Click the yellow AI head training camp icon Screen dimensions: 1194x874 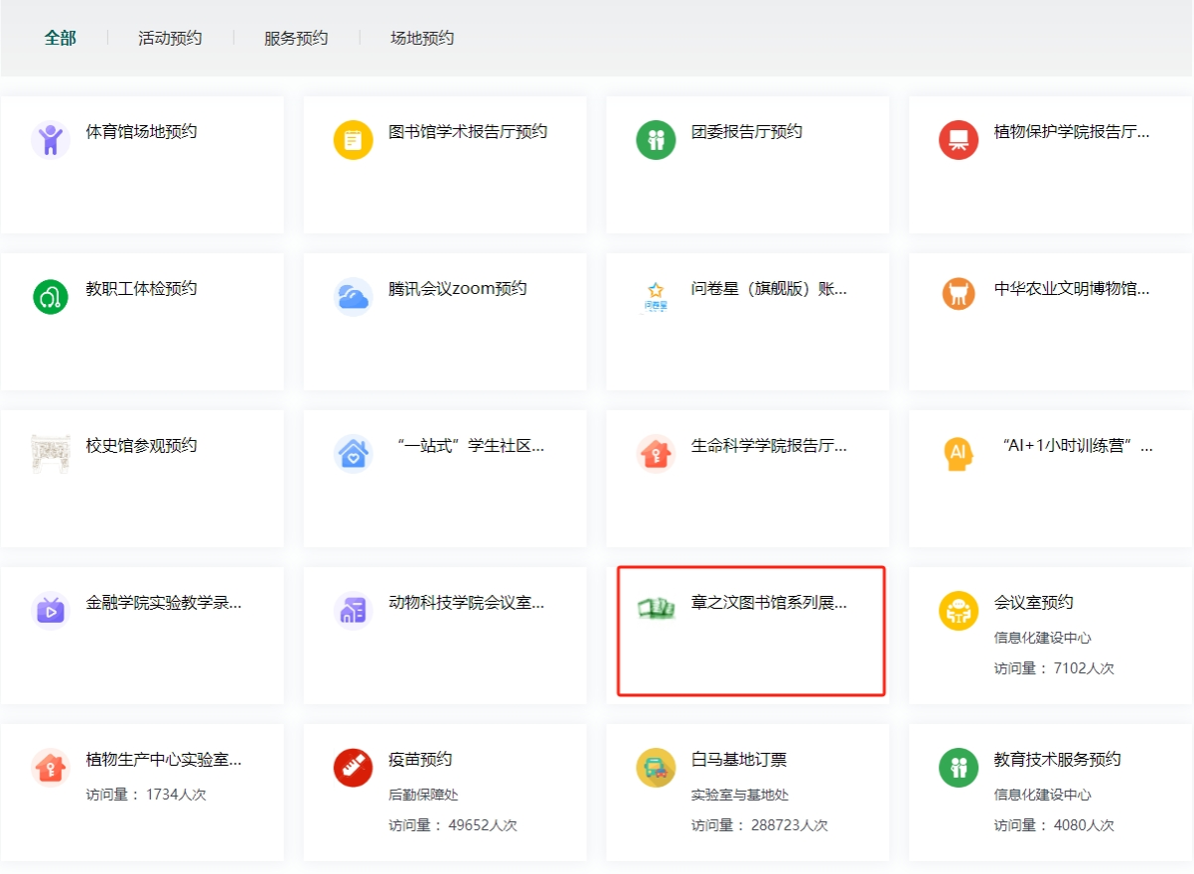pos(959,453)
